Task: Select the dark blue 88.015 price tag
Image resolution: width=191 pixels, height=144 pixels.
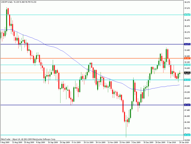Action: click(187, 105)
